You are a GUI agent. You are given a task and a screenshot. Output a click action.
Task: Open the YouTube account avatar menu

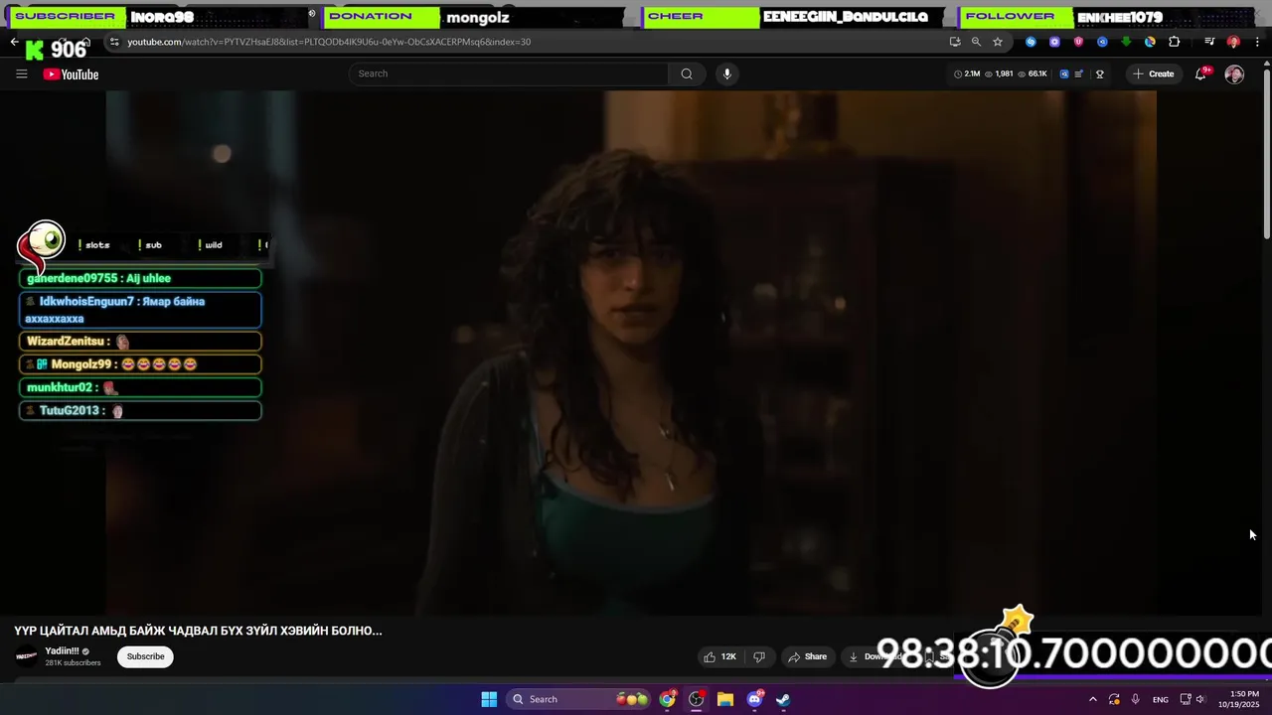tap(1234, 74)
